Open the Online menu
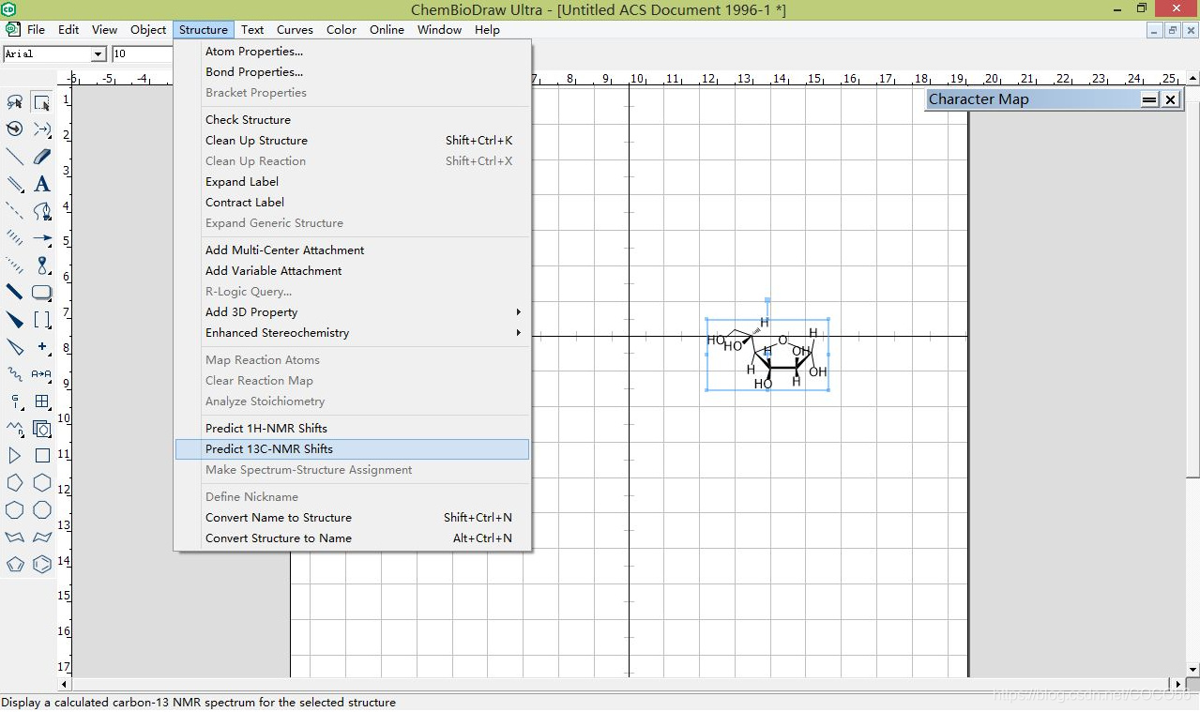This screenshot has width=1200, height=712. pos(387,30)
